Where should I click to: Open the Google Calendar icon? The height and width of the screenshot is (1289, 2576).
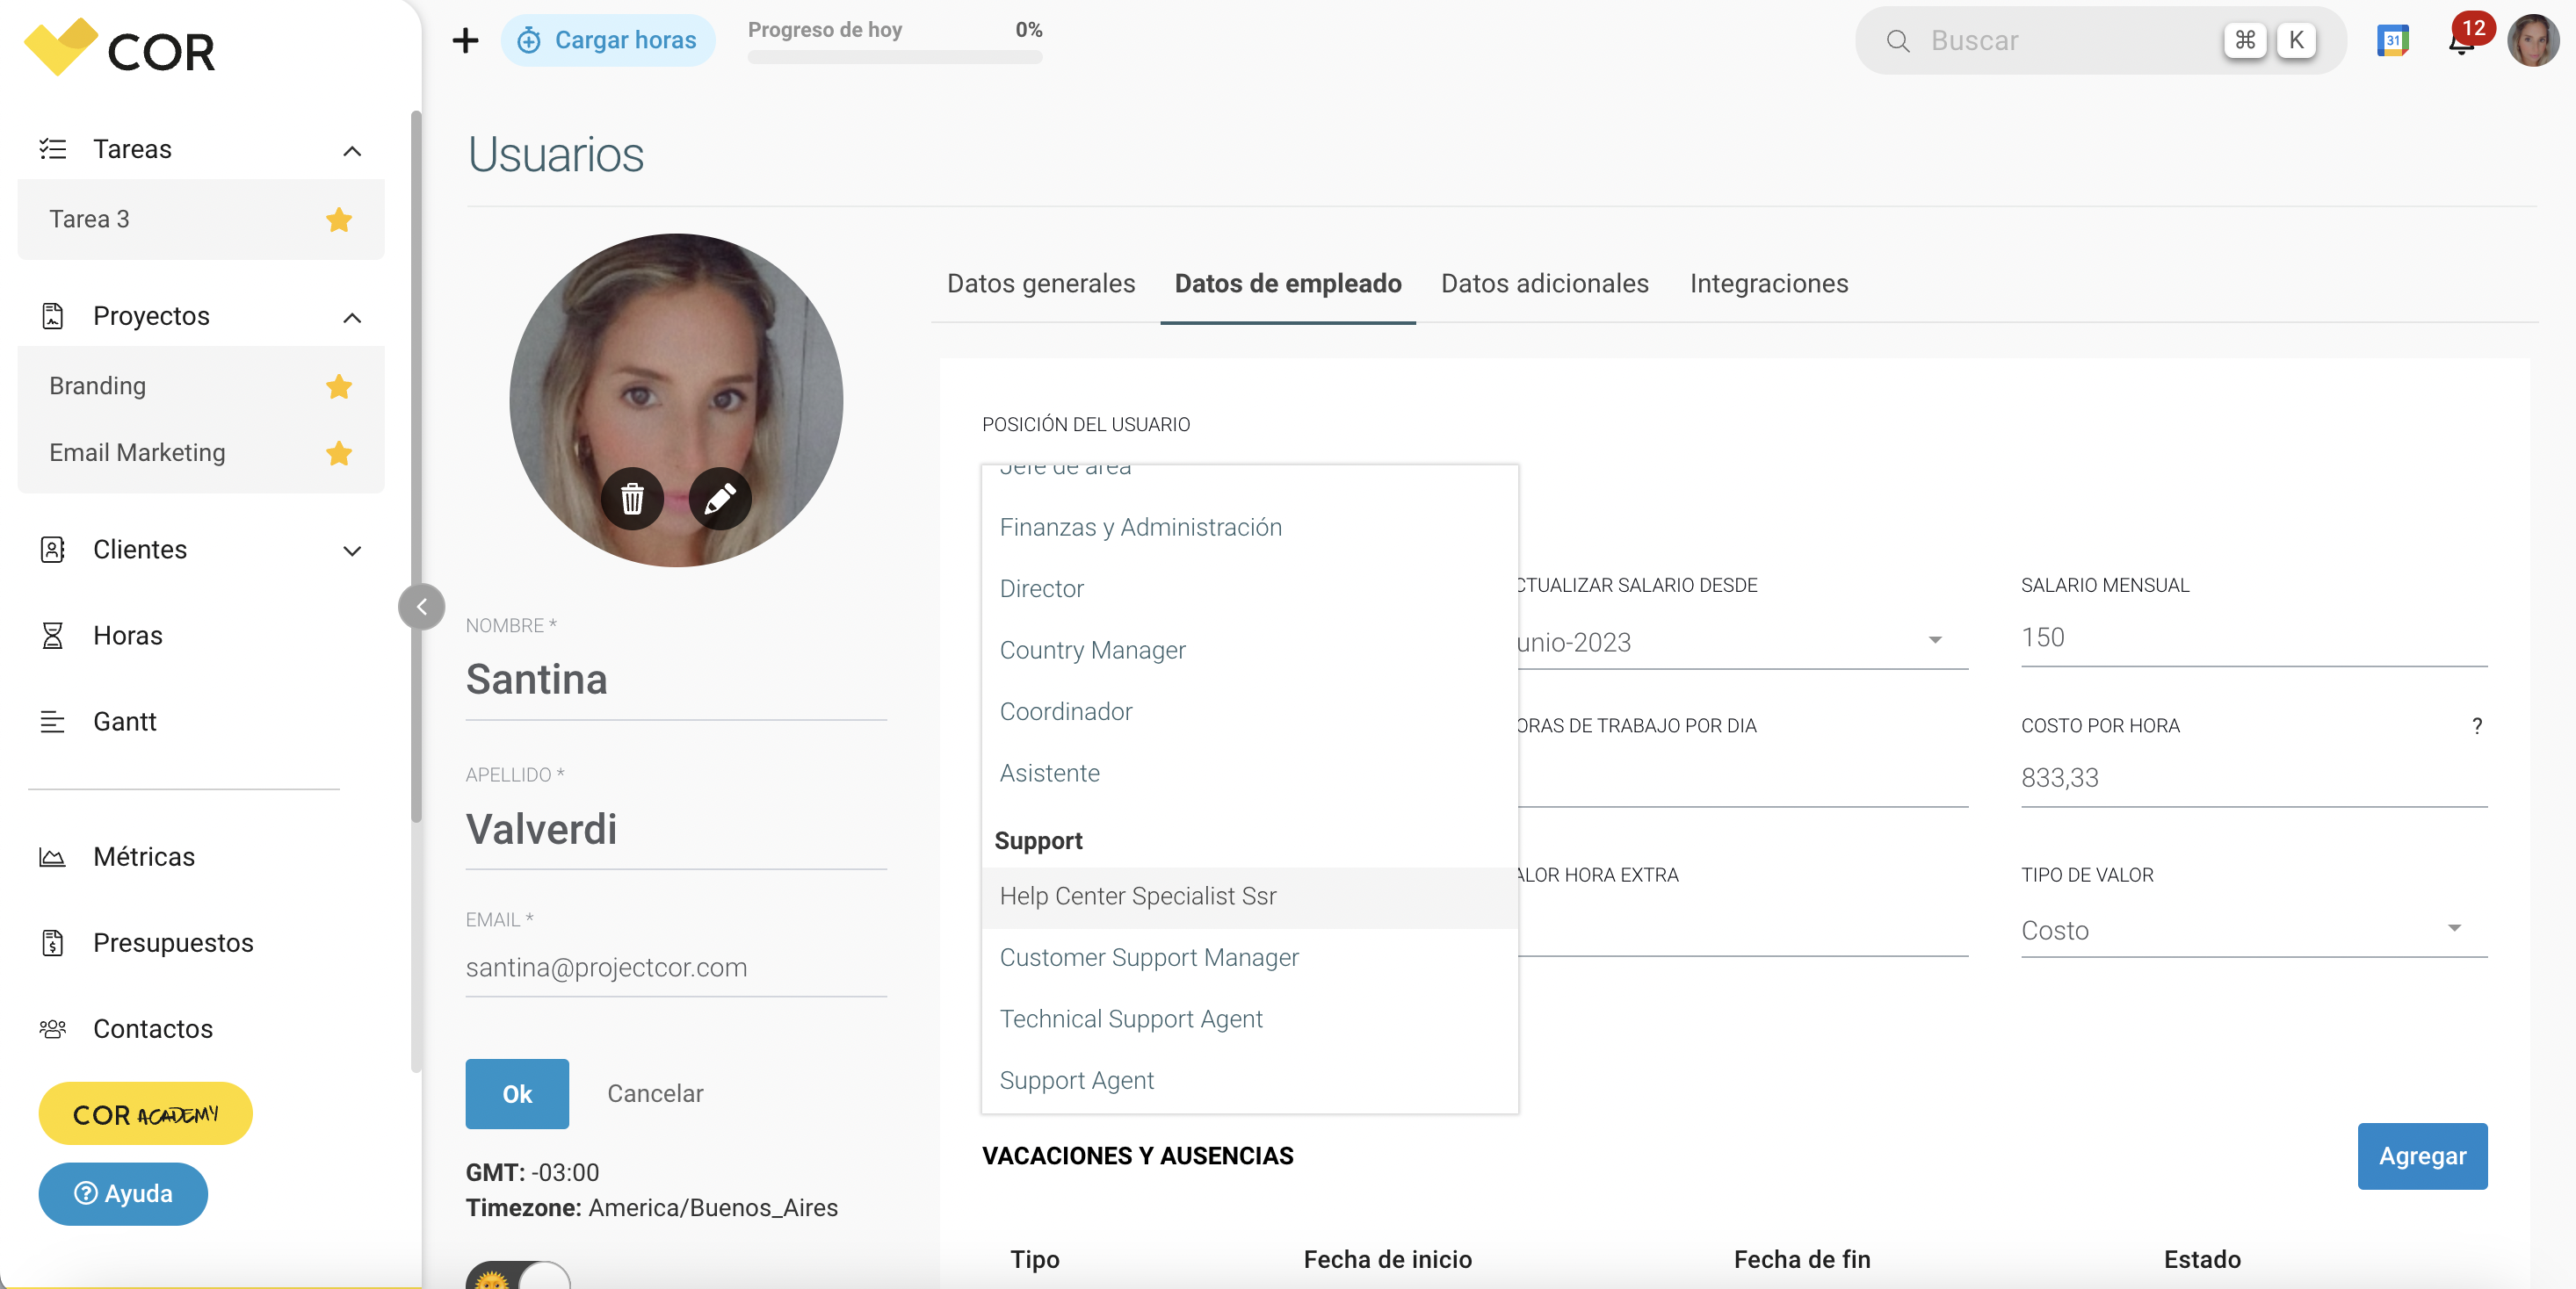pyautogui.click(x=2392, y=40)
